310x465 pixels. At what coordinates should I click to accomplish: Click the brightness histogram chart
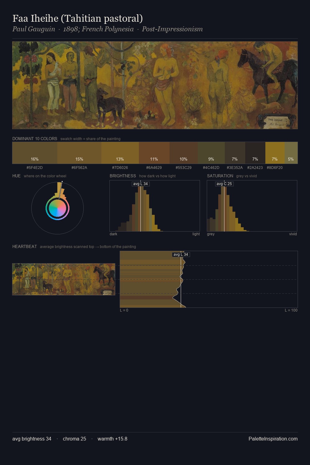155,206
